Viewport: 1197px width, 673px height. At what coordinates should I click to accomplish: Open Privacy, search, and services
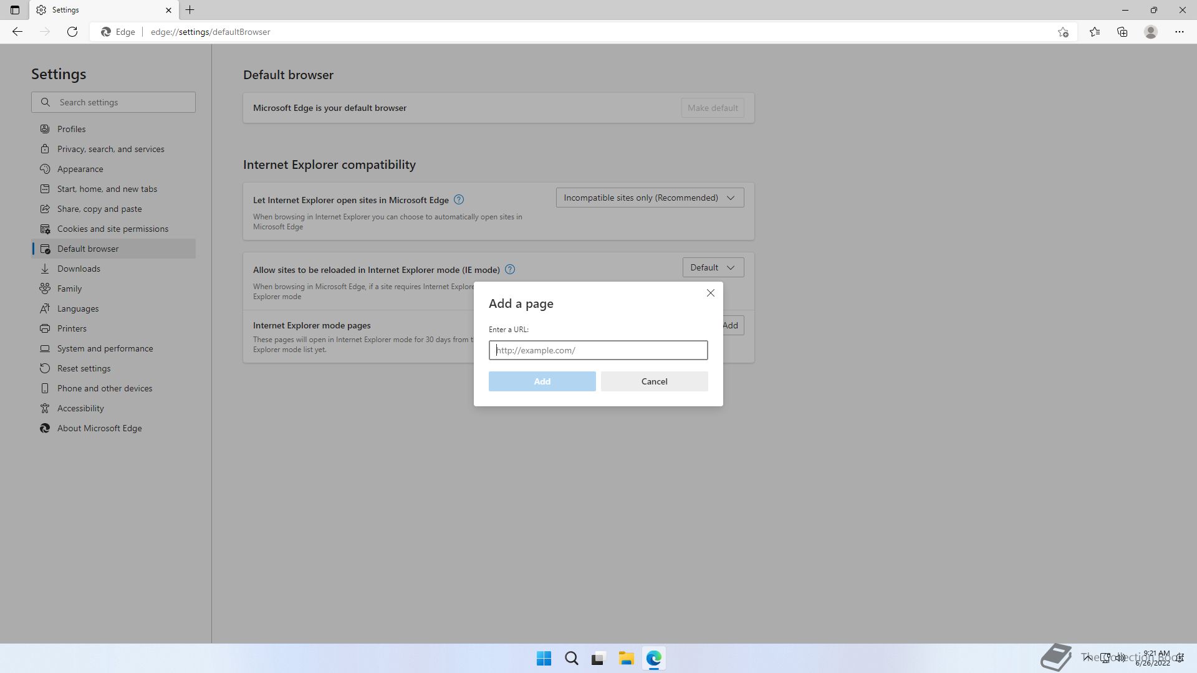(113, 149)
